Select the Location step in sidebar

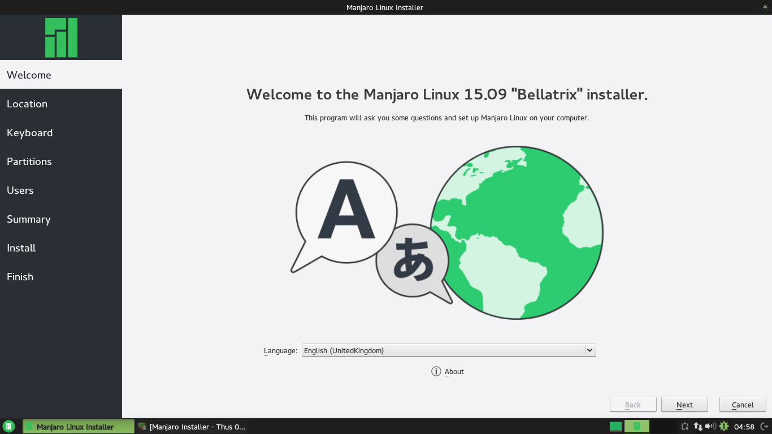pos(61,103)
